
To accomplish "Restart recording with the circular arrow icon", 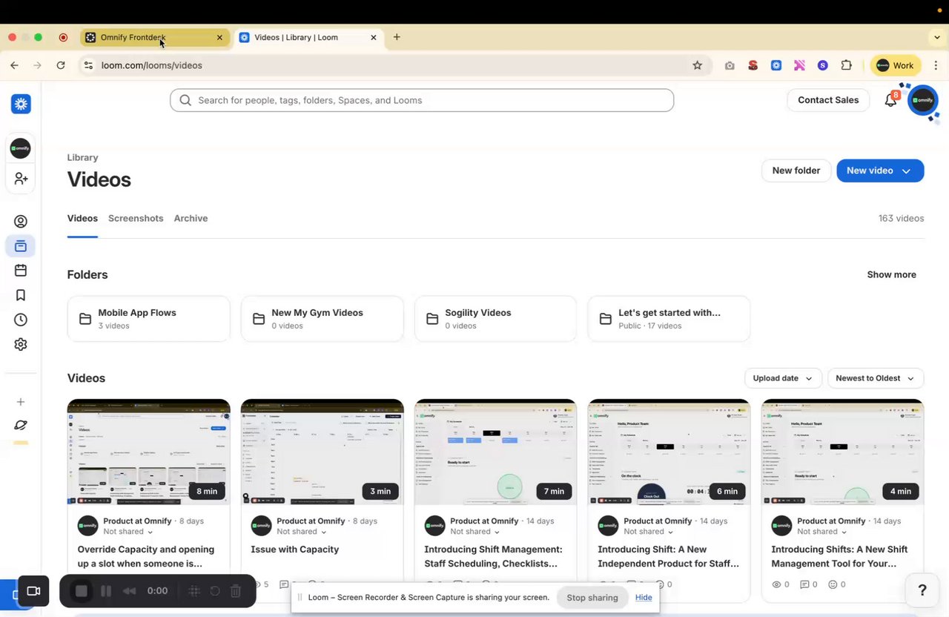I will (x=215, y=591).
